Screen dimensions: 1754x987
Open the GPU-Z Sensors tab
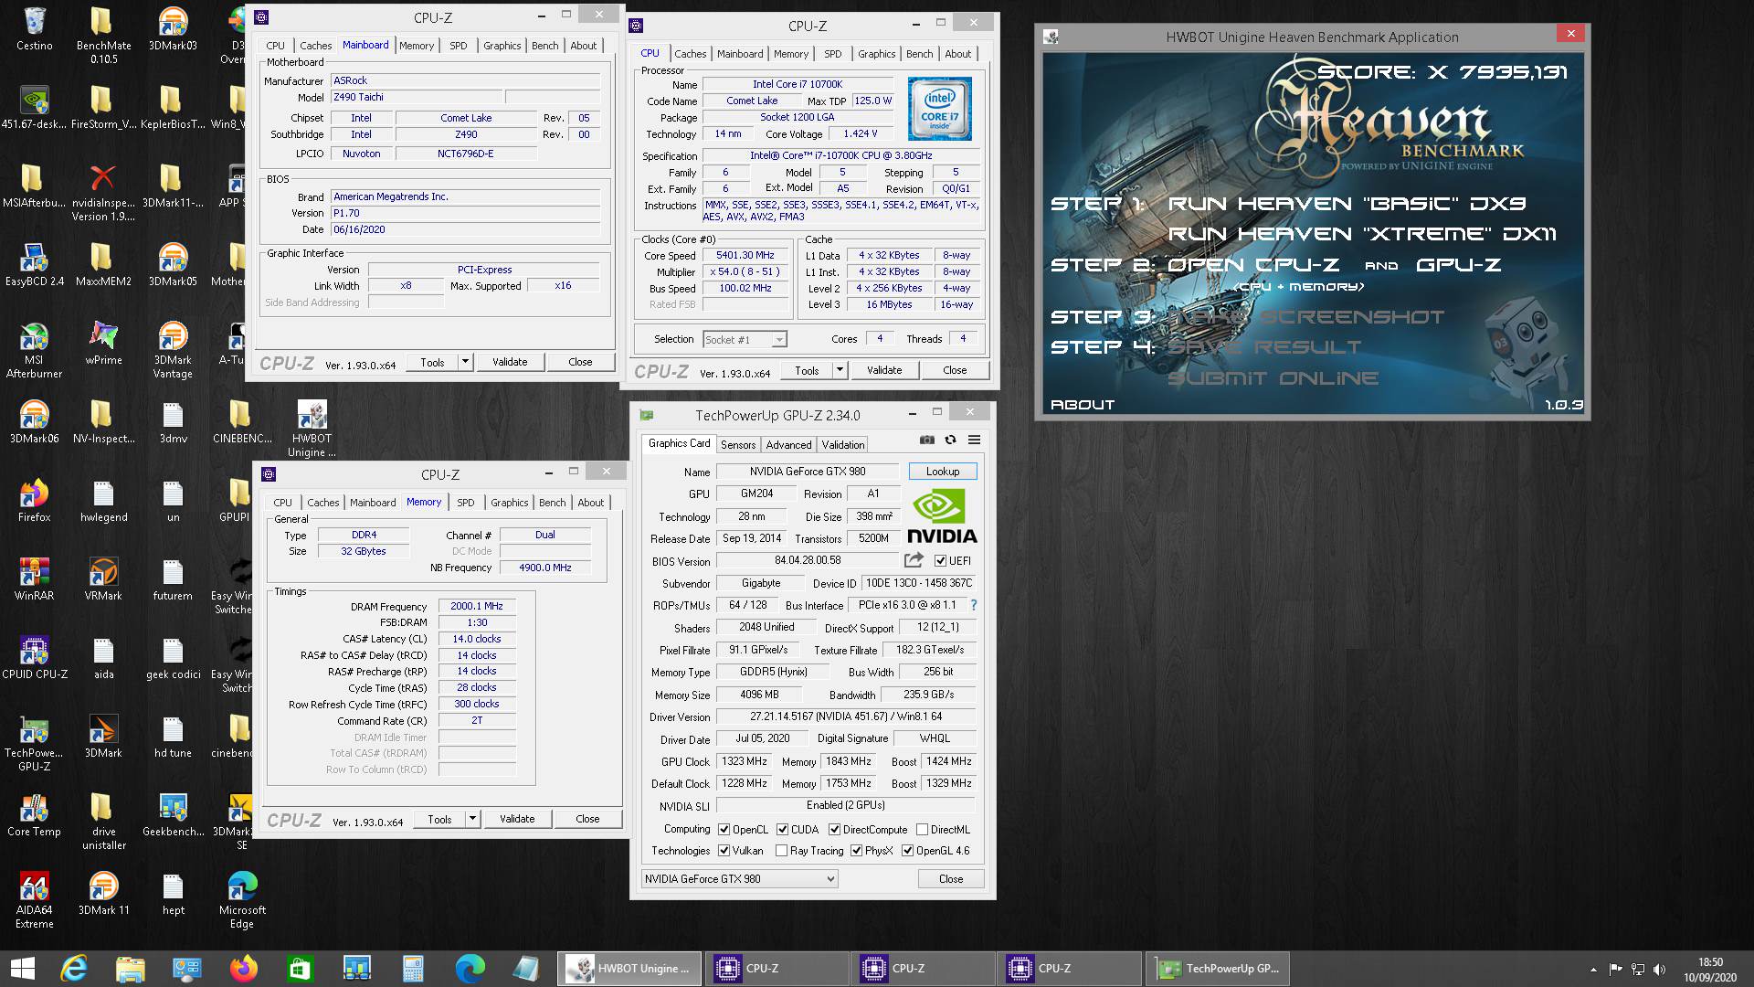coord(738,445)
